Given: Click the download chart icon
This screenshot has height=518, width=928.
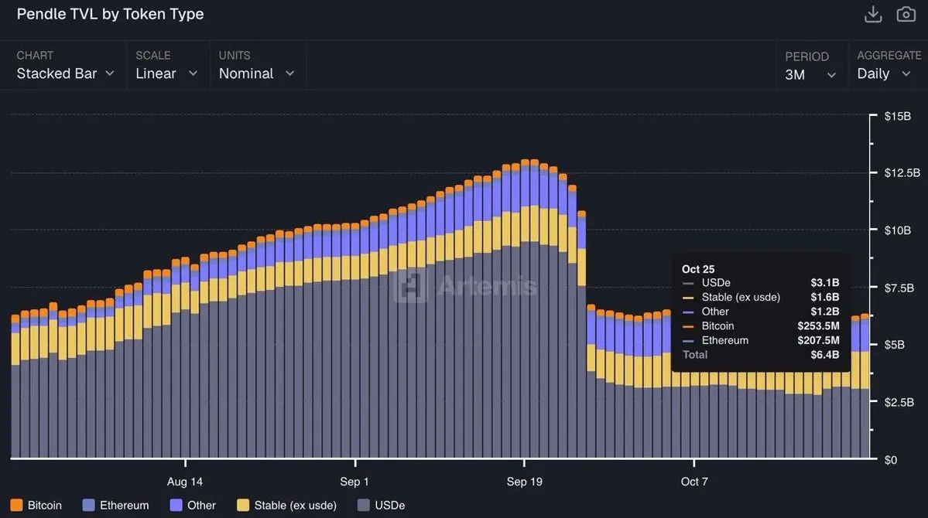Looking at the screenshot, I should pos(873,15).
